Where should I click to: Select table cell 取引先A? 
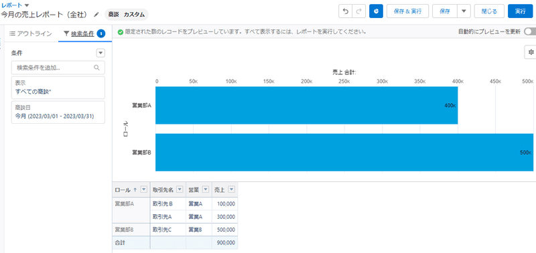[x=168, y=217]
